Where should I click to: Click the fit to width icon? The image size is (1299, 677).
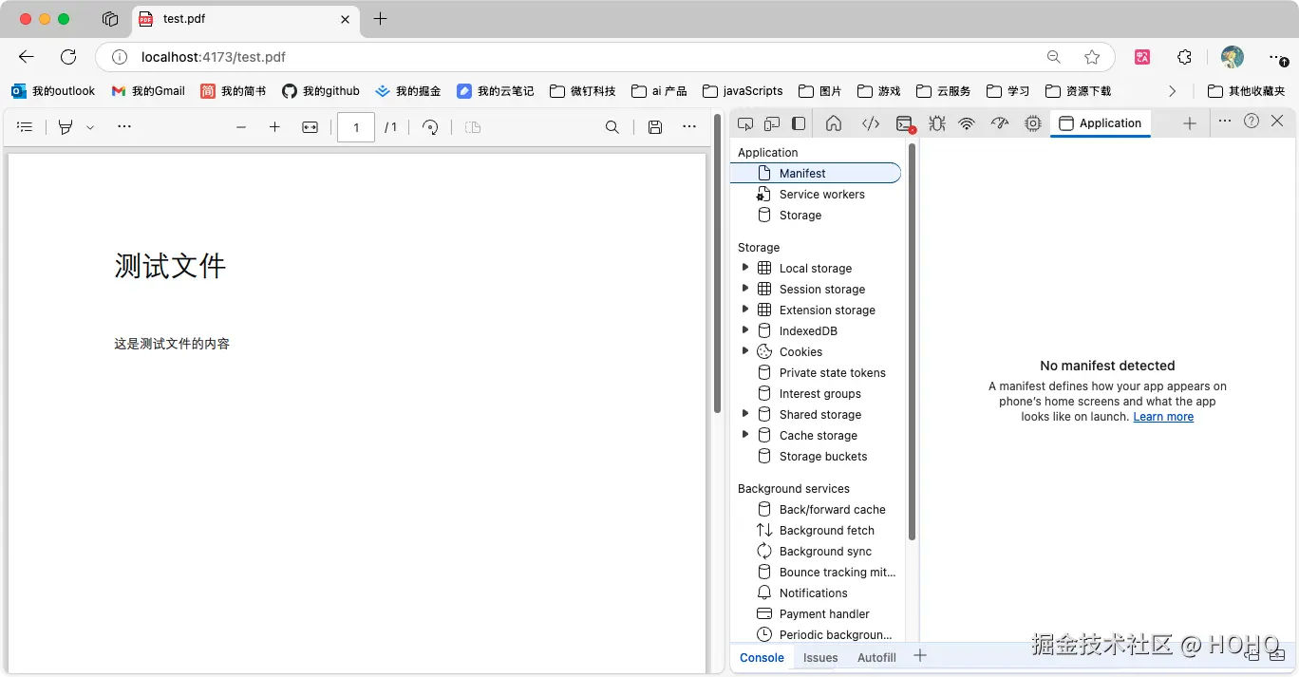click(310, 127)
